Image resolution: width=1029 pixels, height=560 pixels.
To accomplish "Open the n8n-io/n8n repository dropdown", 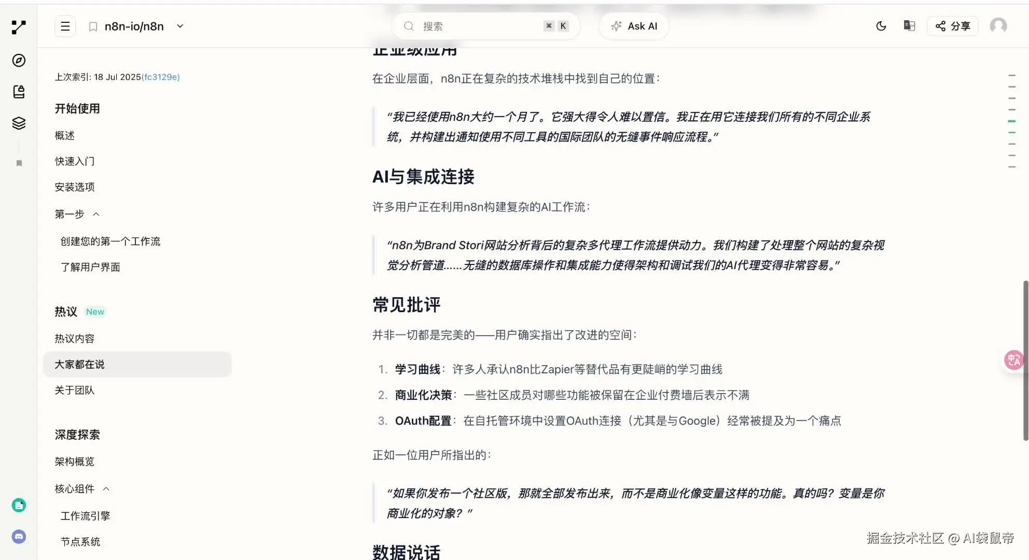I will tap(179, 26).
